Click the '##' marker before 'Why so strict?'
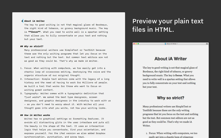Screen dimensions: 221x138 click(22, 46)
